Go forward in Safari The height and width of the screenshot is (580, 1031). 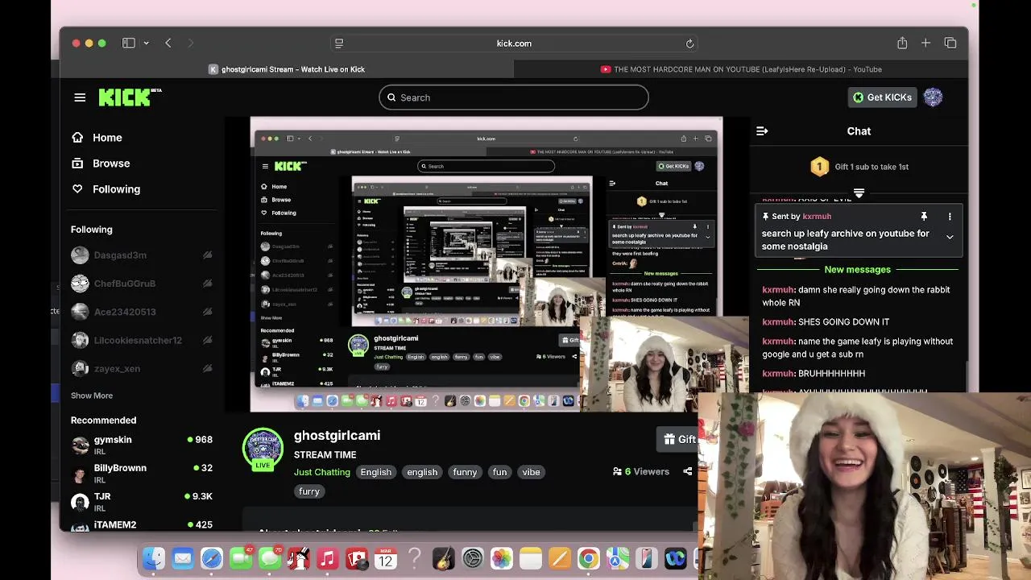[191, 43]
